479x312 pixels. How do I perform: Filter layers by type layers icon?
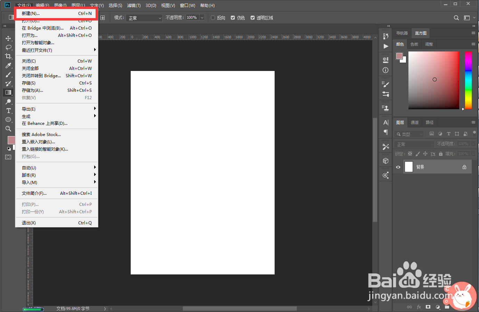[x=448, y=134]
